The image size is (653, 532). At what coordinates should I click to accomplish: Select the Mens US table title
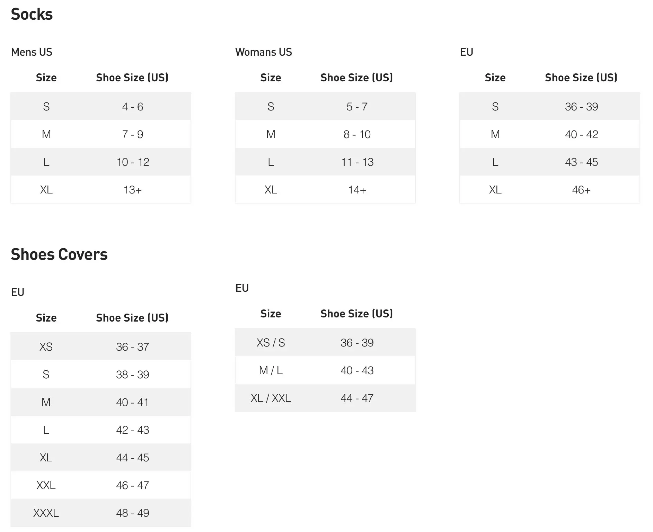click(32, 52)
